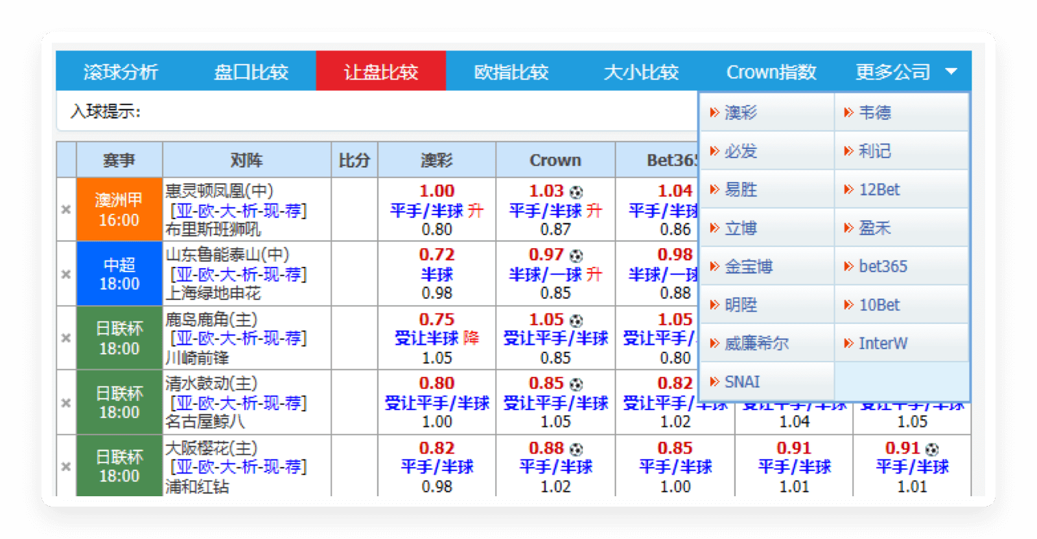Screen dimensions: 1037x539
Task: Click the 日联杯 cell for 鹿岛鹿角 match
Action: tap(119, 338)
